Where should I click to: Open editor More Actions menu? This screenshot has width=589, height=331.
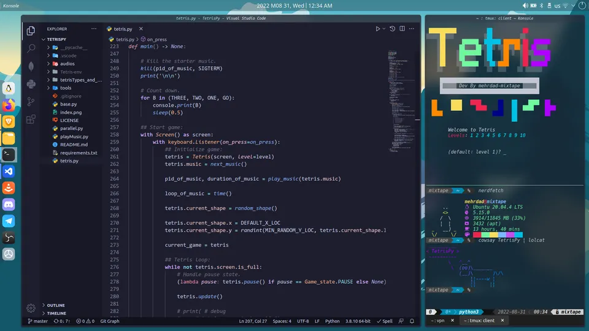pyautogui.click(x=412, y=29)
